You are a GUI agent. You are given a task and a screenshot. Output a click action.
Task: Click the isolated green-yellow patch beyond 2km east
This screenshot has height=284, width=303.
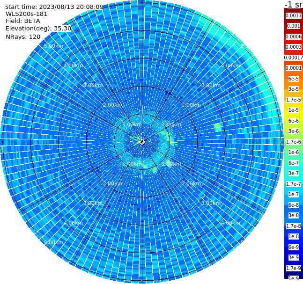click(218, 127)
